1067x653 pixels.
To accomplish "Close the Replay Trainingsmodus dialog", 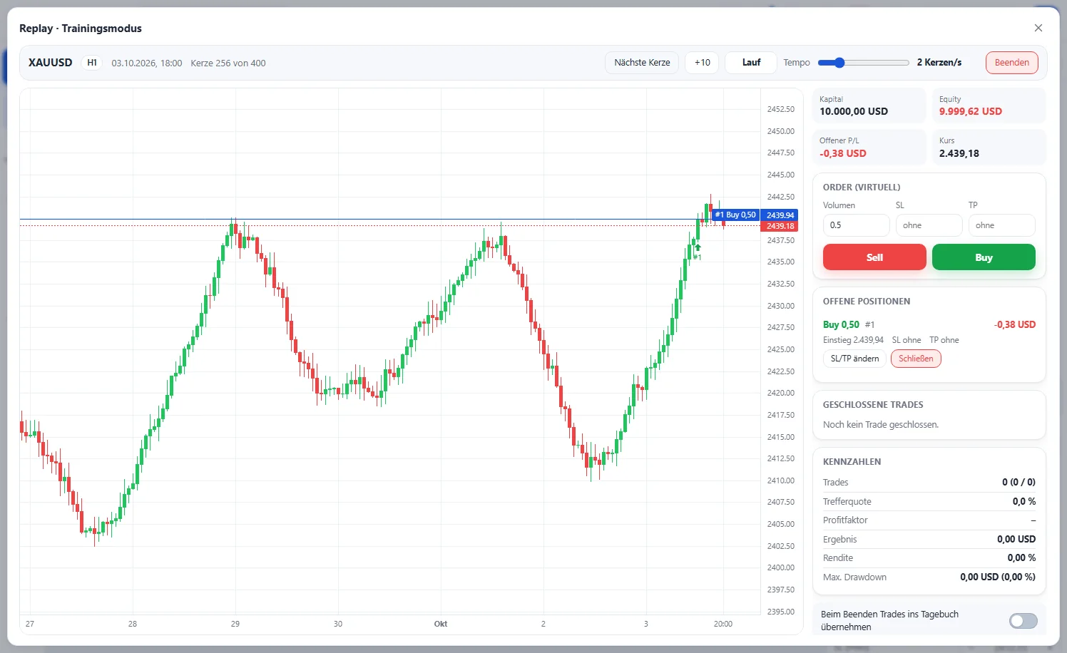I will click(x=1038, y=28).
